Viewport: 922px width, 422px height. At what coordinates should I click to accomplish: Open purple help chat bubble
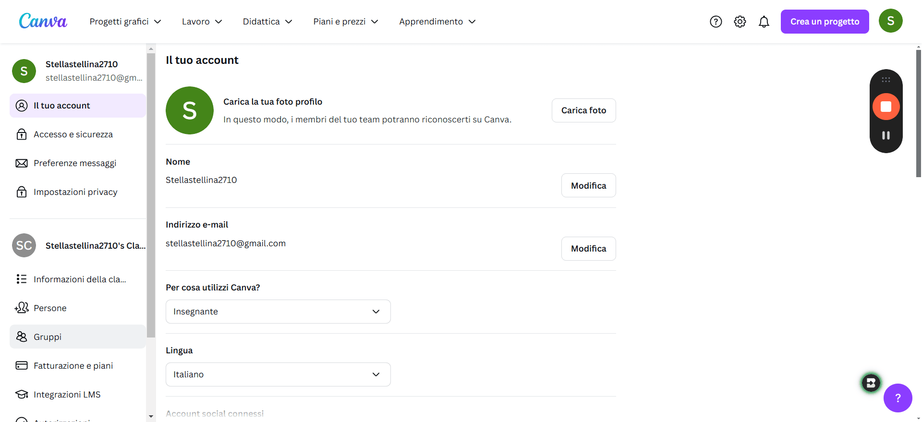898,398
